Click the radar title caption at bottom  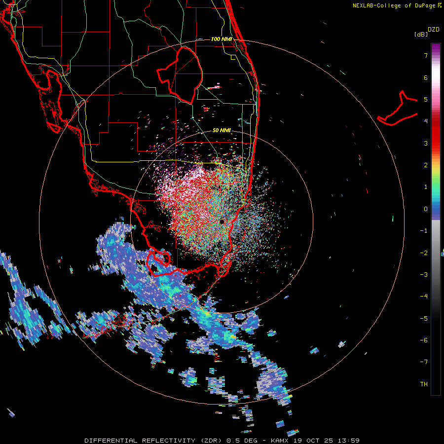click(222, 441)
